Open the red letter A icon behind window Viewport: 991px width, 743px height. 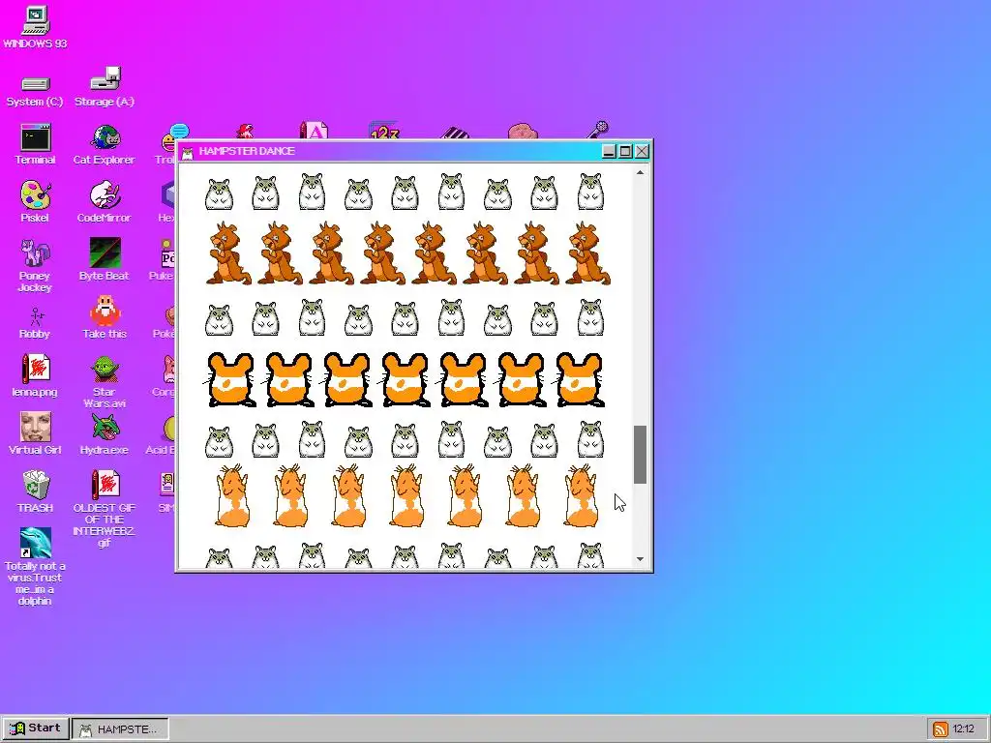coord(315,130)
